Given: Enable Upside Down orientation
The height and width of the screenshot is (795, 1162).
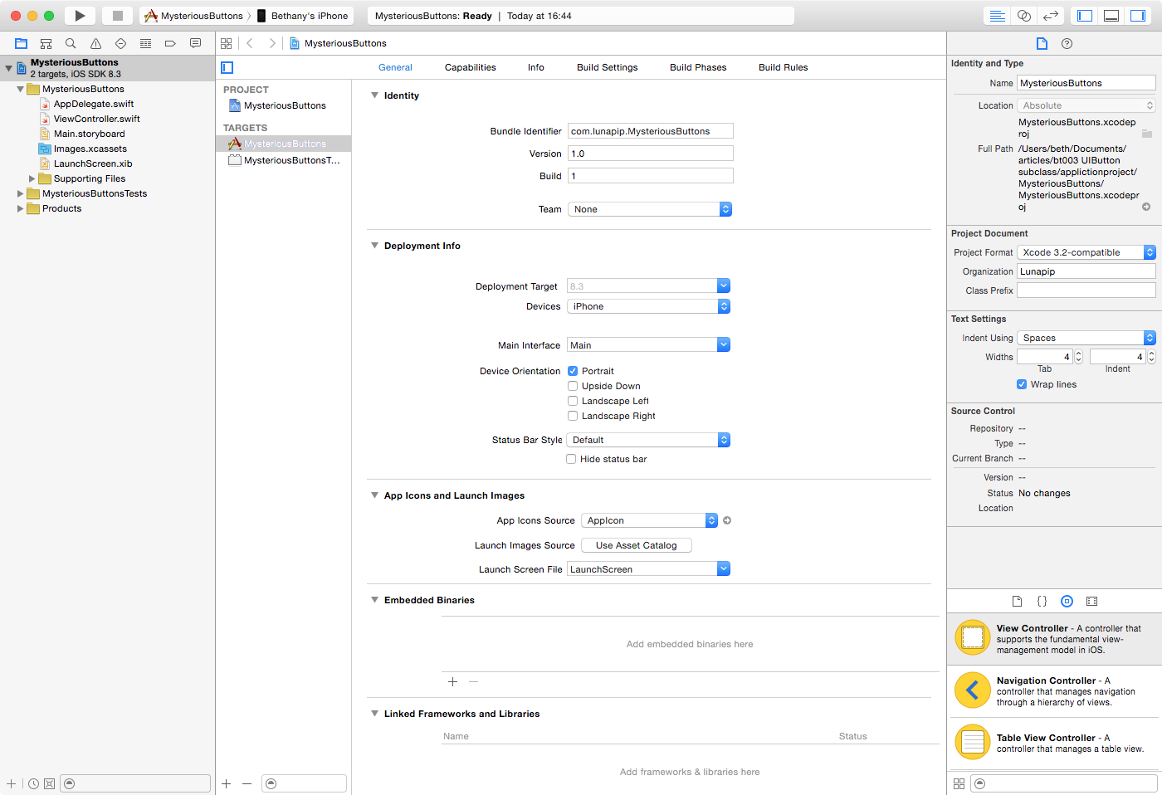Looking at the screenshot, I should (573, 386).
